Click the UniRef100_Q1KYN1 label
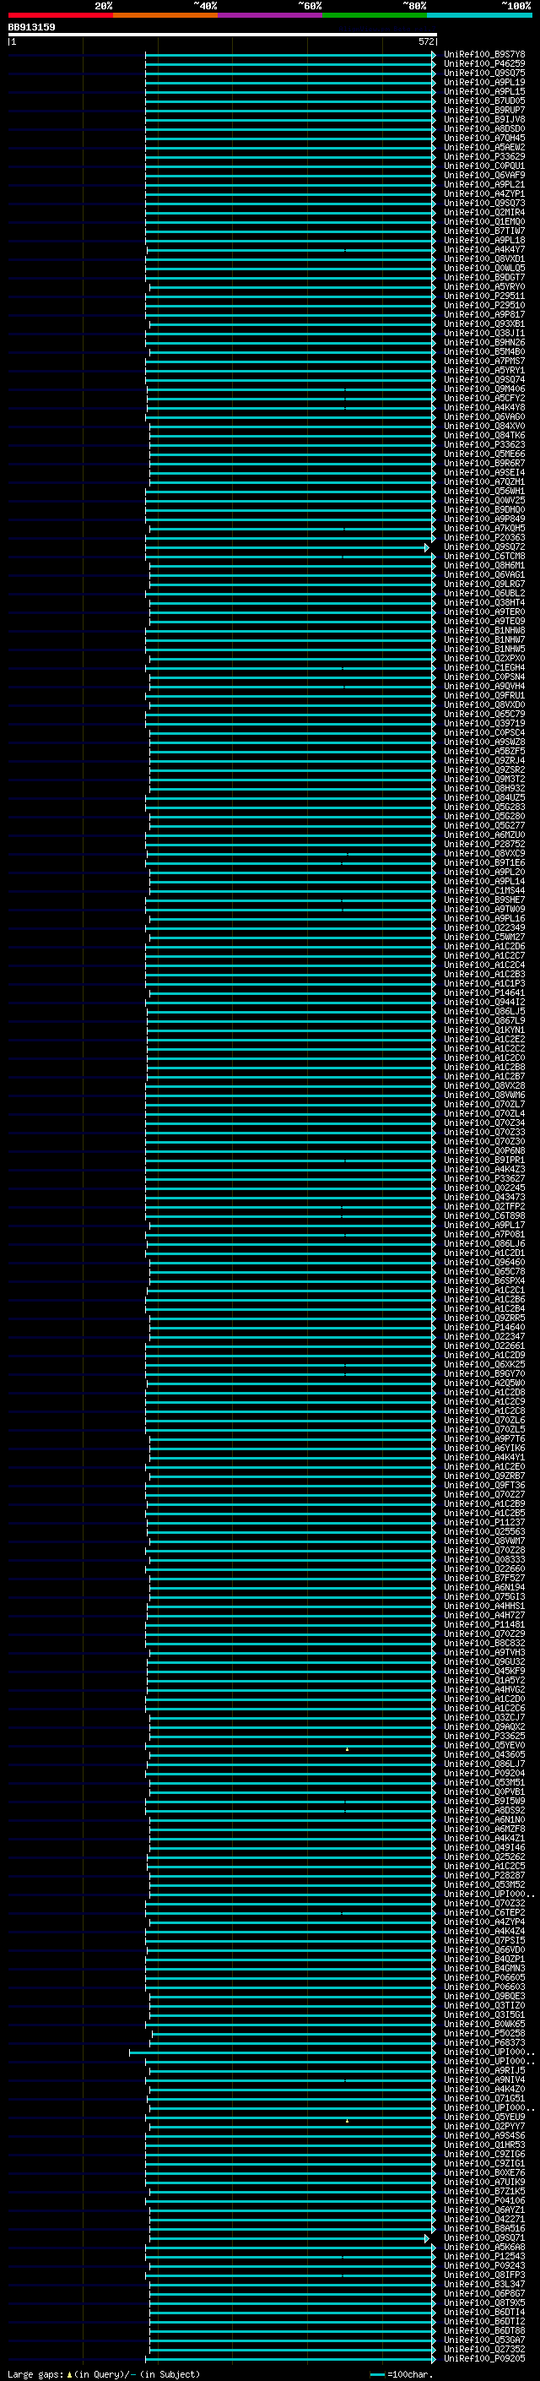The image size is (540, 2381). tap(484, 1030)
